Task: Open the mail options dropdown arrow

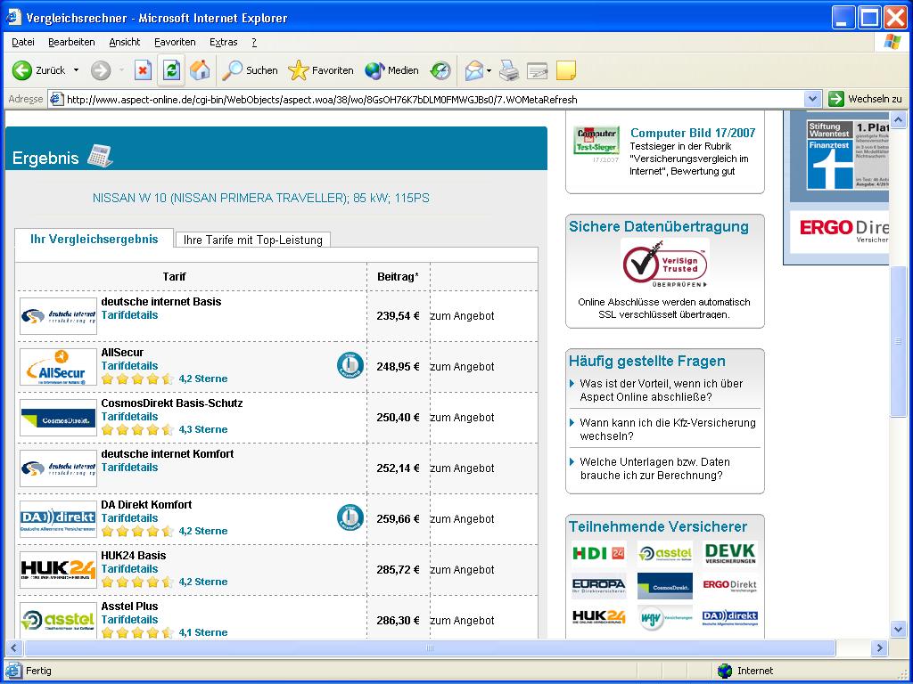Action: pyautogui.click(x=489, y=71)
